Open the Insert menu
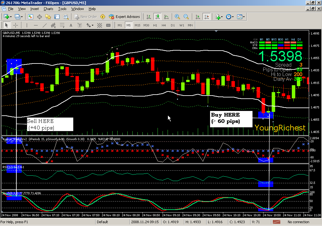This screenshot has width=322, height=226. (35, 9)
